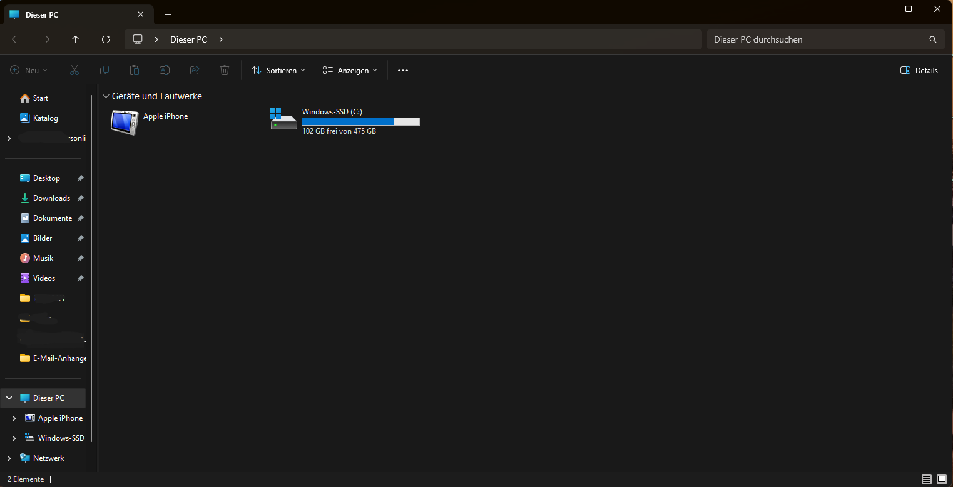This screenshot has height=487, width=953.
Task: Open the three-dots more options menu
Action: pyautogui.click(x=403, y=71)
